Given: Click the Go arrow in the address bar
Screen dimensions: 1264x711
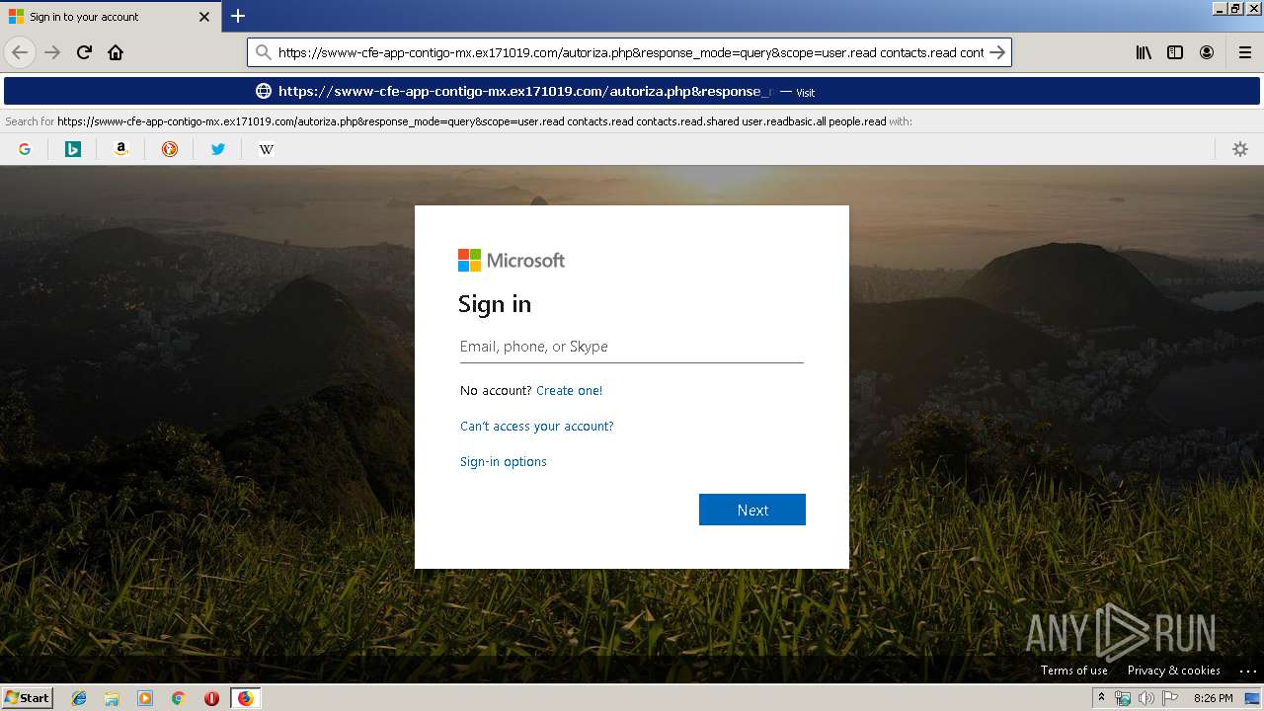Looking at the screenshot, I should pyautogui.click(x=997, y=52).
